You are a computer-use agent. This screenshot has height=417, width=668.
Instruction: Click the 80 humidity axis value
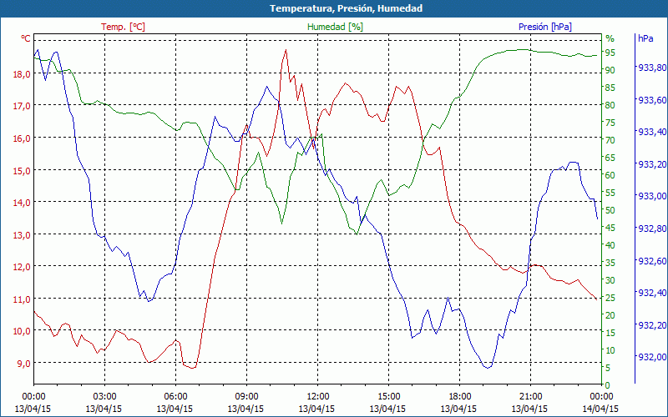click(x=610, y=105)
